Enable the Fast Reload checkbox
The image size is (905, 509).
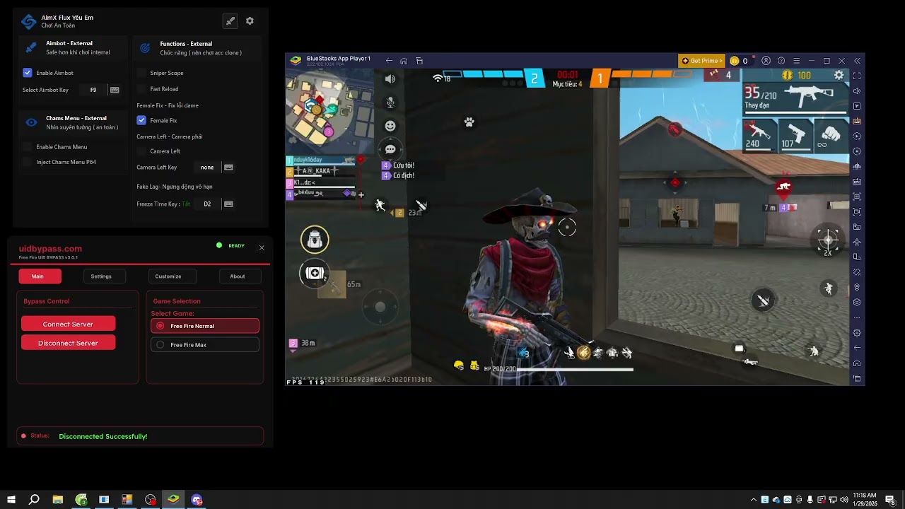click(x=141, y=89)
